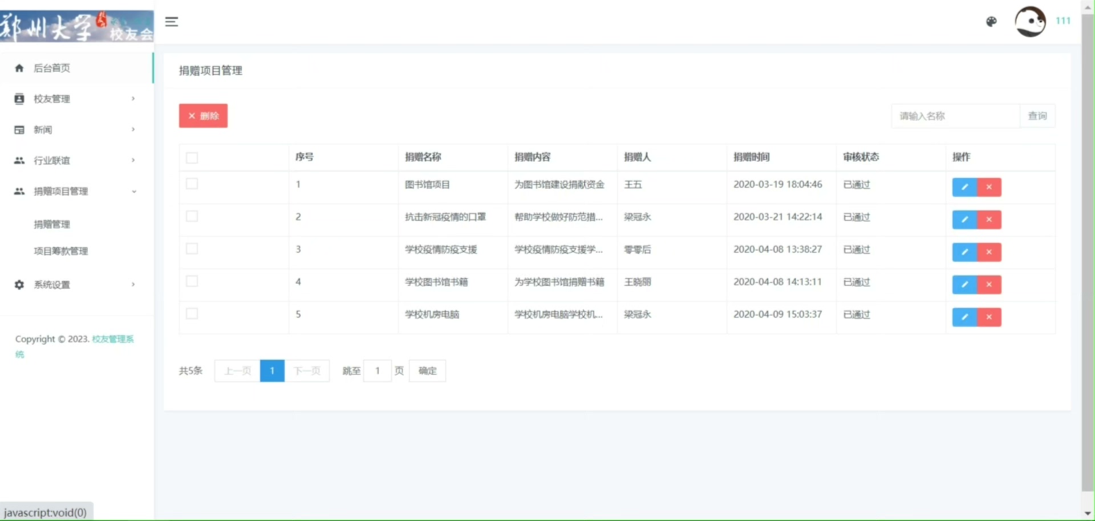This screenshot has height=521, width=1095.
Task: Open the 系统设置 menu item
Action: click(76, 284)
